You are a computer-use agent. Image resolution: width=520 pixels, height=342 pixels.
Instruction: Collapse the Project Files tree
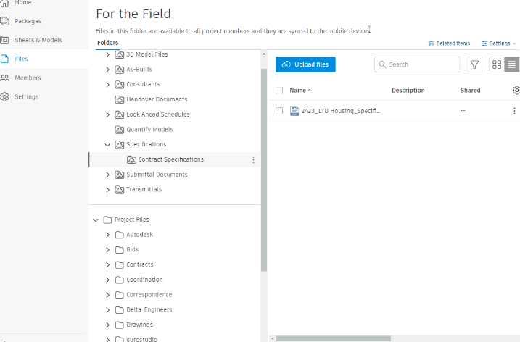96,220
